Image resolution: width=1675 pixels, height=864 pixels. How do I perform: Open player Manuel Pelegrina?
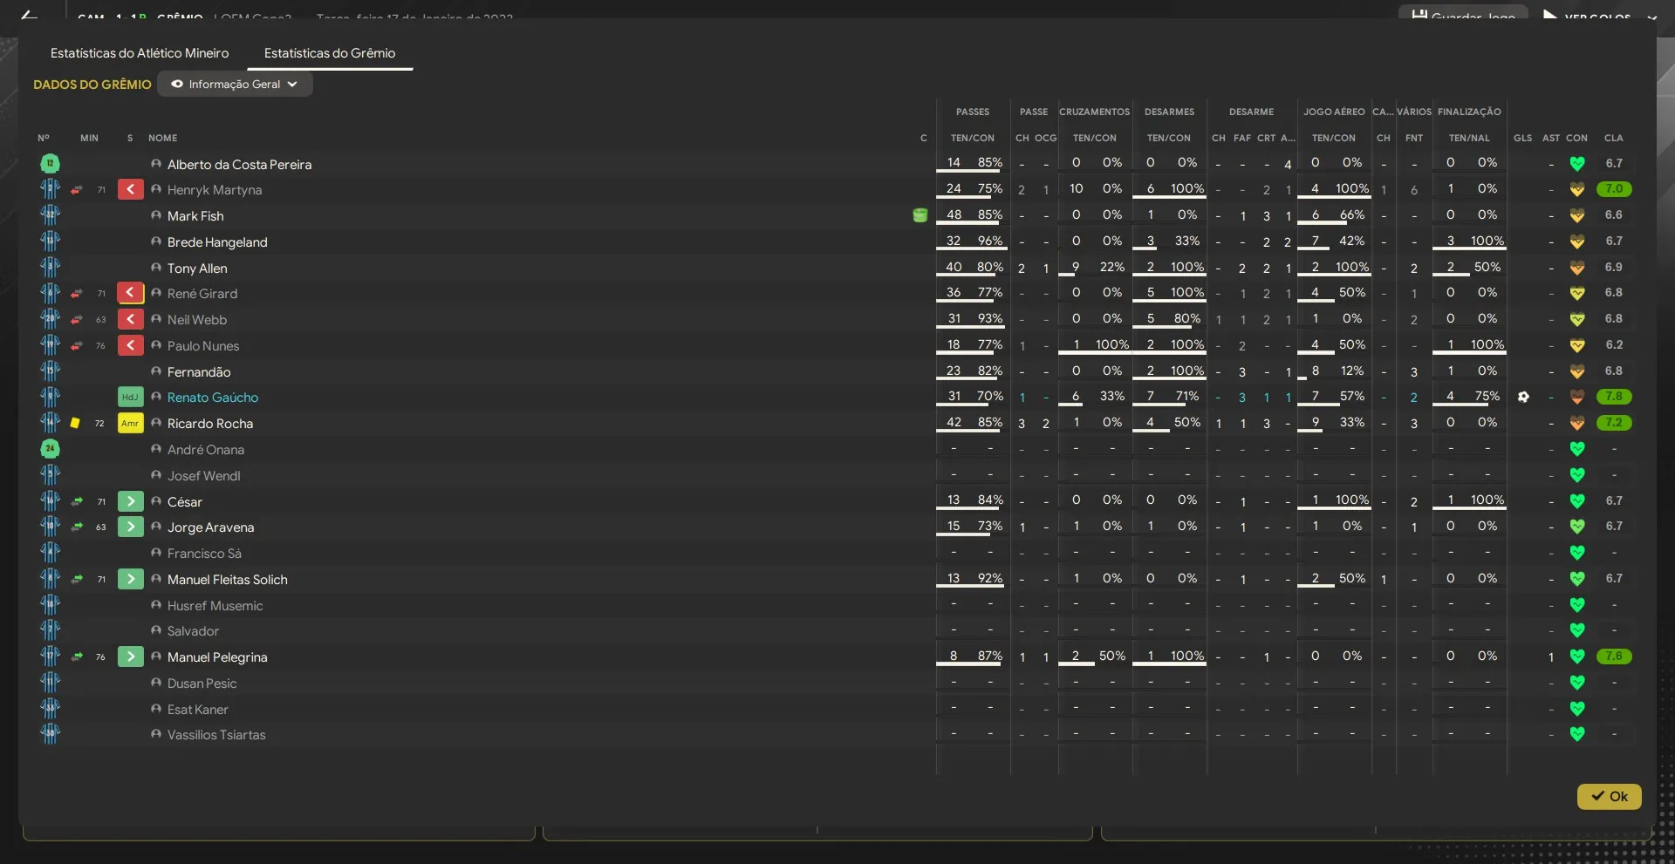click(x=217, y=657)
